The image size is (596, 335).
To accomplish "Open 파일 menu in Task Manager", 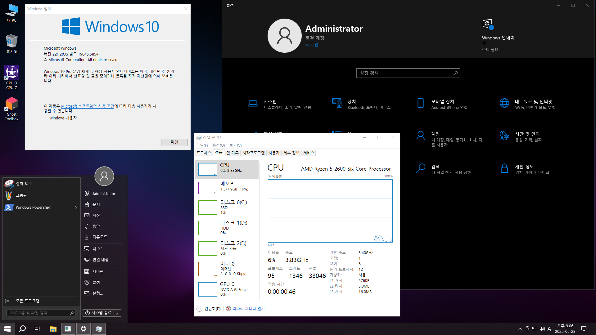I will 202,145.
